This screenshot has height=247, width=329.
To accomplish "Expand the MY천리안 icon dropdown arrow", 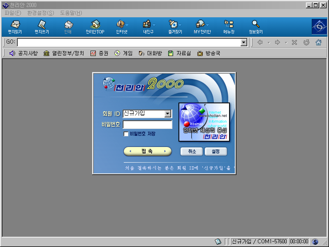I will [208, 25].
